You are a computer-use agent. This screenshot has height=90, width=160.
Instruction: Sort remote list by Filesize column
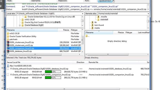[x=119, y=32]
